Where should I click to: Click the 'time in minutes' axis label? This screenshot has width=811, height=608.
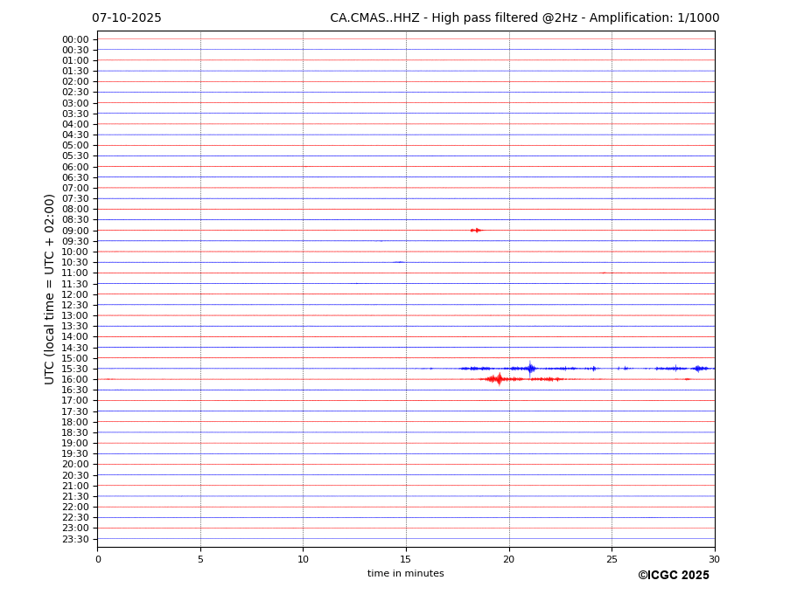coord(405,574)
